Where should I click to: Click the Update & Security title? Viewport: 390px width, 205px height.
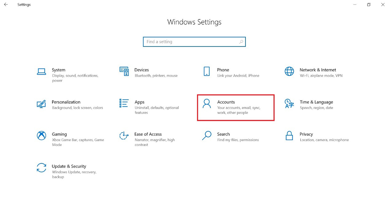(69, 166)
